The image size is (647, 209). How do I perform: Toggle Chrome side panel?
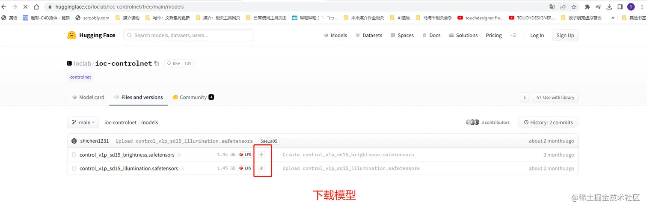(x=620, y=7)
